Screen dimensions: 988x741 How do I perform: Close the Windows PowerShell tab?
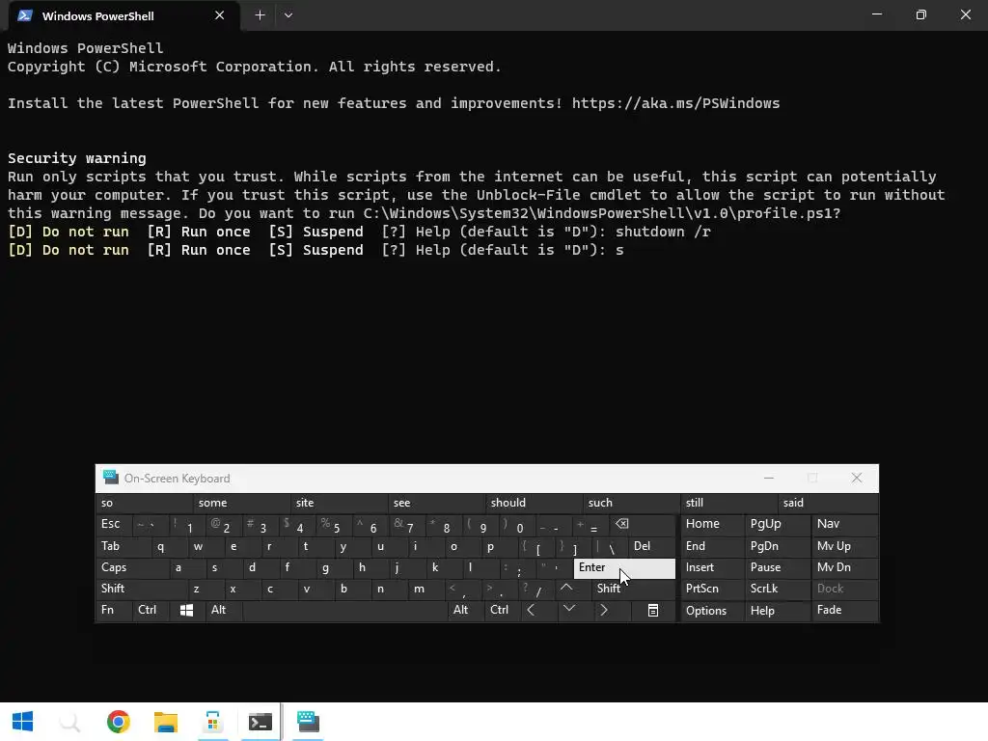219,15
